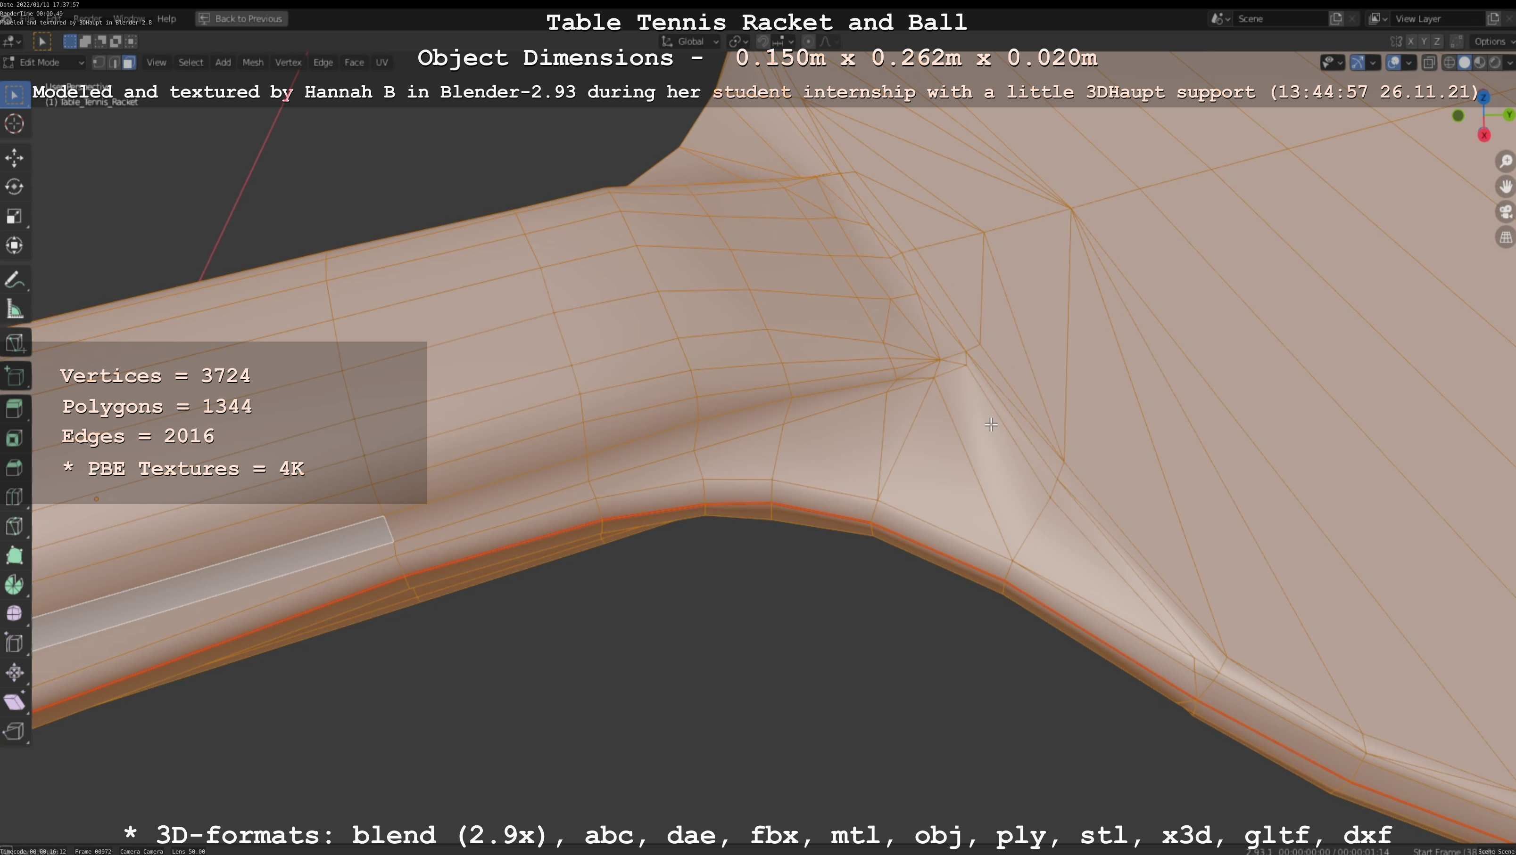
Task: Open the Edit Mode dropdown
Action: click(x=43, y=62)
